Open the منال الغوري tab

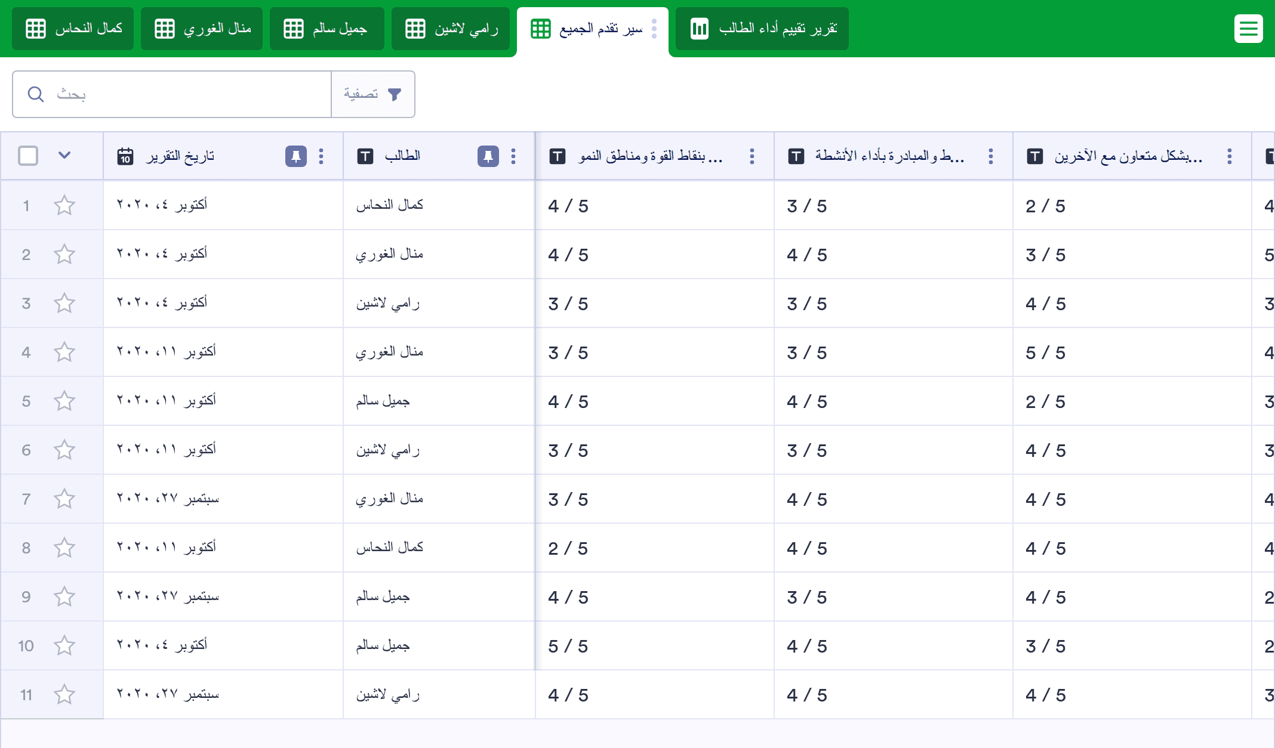pyautogui.click(x=202, y=29)
